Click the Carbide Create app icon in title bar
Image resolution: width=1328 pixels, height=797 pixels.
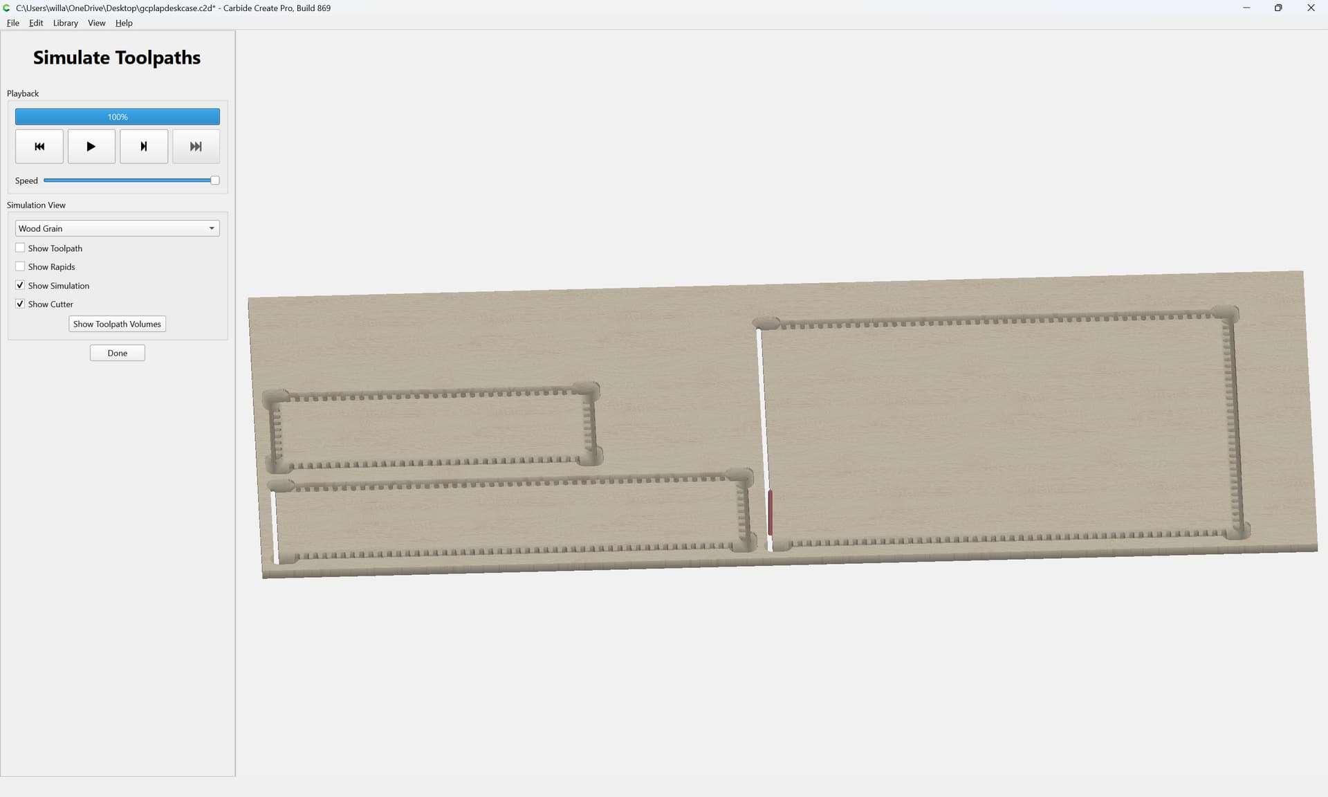coord(7,8)
